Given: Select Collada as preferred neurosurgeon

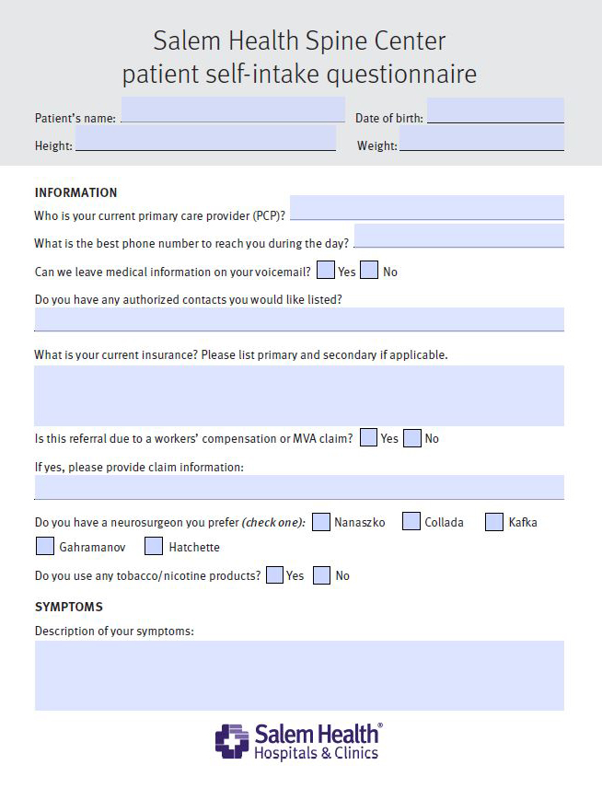Looking at the screenshot, I should pos(411,522).
